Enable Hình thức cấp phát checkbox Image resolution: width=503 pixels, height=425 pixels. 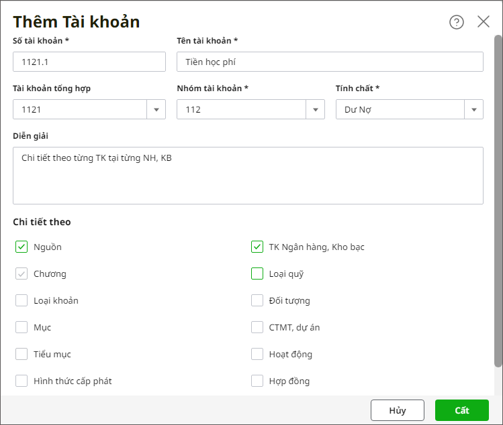point(21,381)
